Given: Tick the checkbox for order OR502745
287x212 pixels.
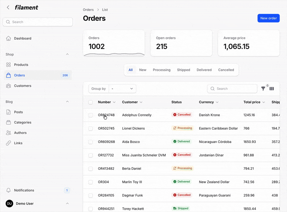Looking at the screenshot, I should pyautogui.click(x=90, y=128).
